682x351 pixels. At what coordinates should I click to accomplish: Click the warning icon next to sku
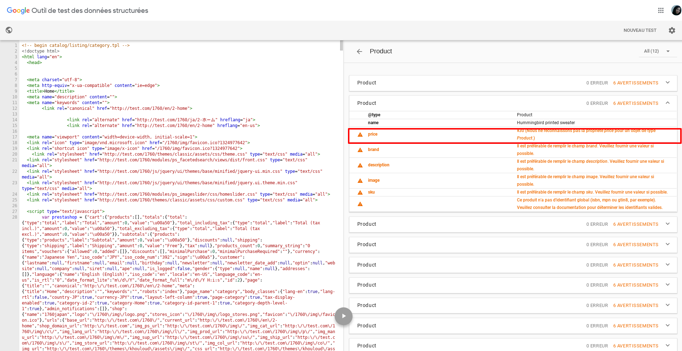pyautogui.click(x=360, y=192)
